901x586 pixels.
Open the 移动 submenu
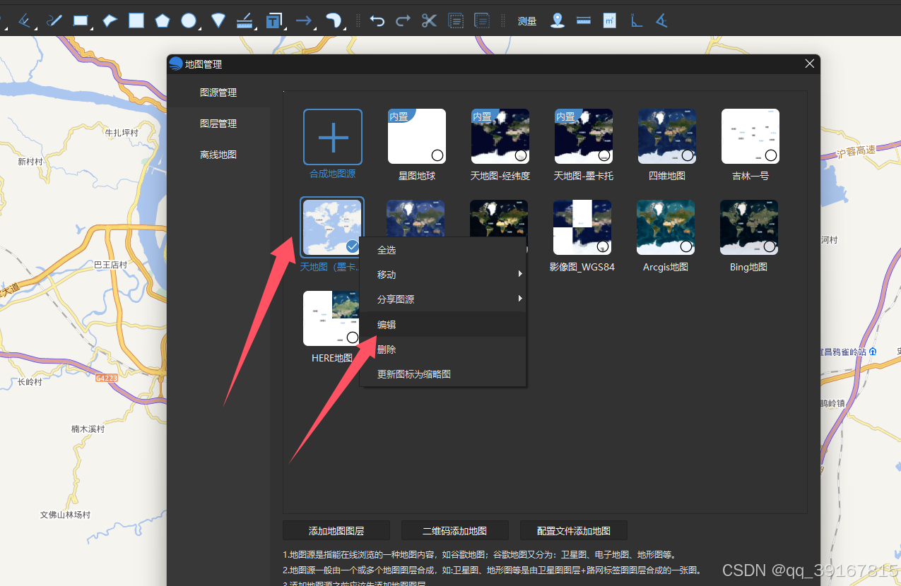click(443, 275)
